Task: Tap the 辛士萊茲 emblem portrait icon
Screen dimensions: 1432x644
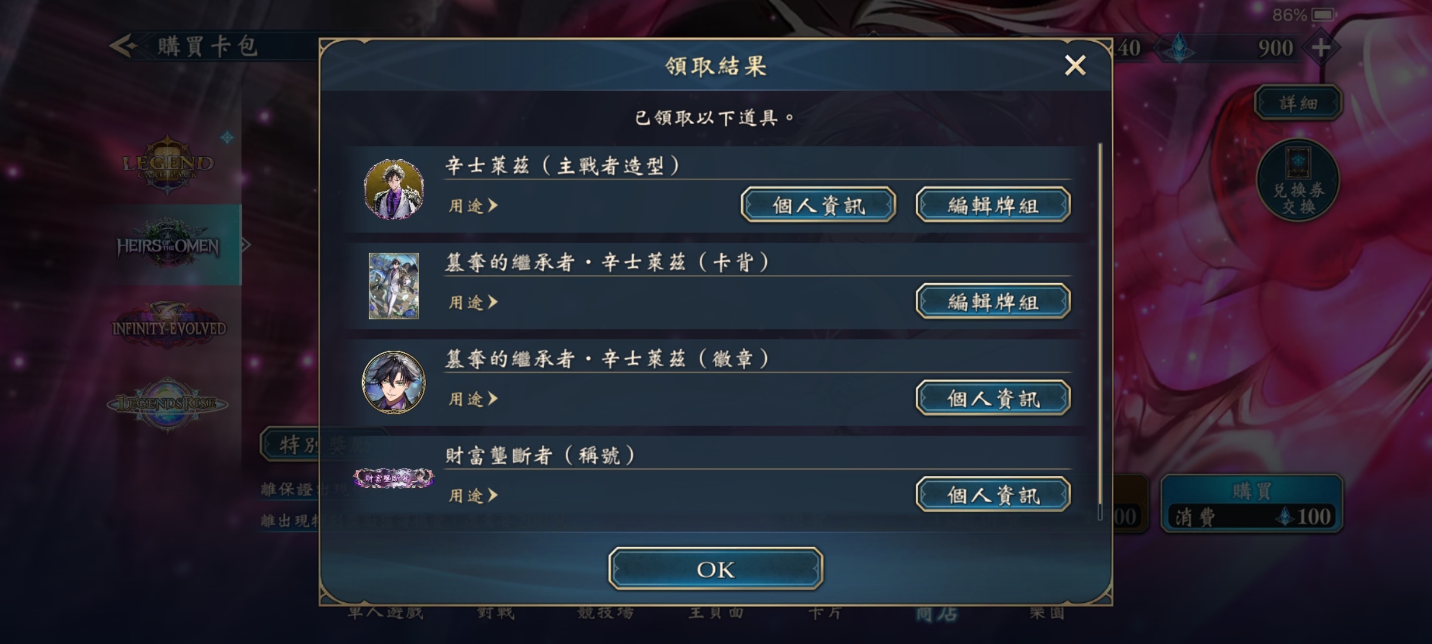Action: pyautogui.click(x=394, y=382)
